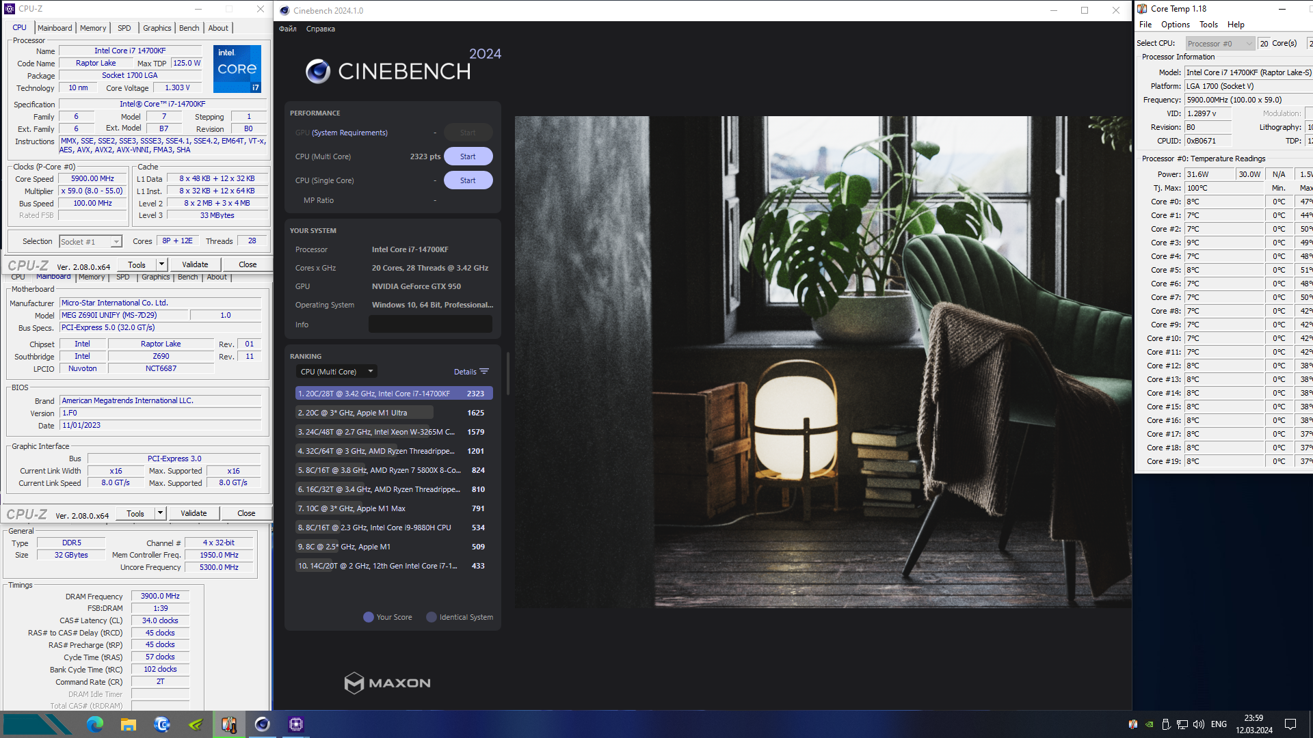Open the Graphics tab in top CPU-Z

click(157, 28)
